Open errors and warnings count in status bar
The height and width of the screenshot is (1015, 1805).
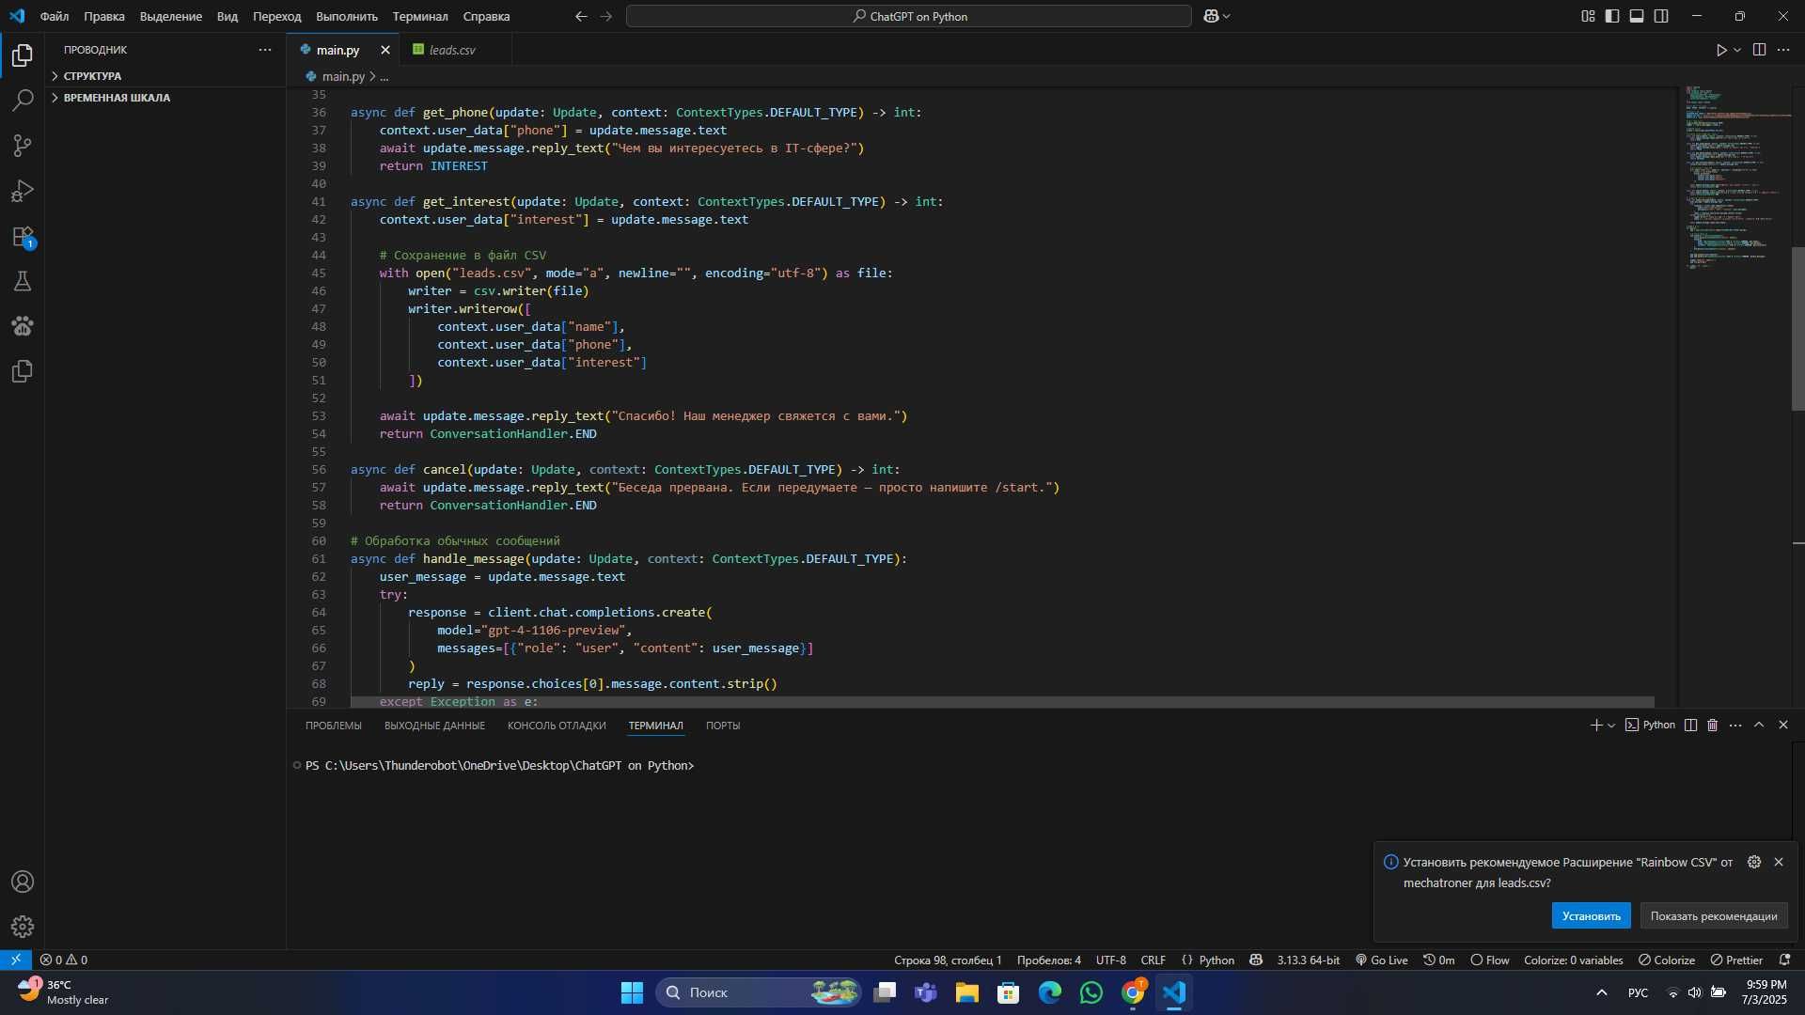point(63,960)
